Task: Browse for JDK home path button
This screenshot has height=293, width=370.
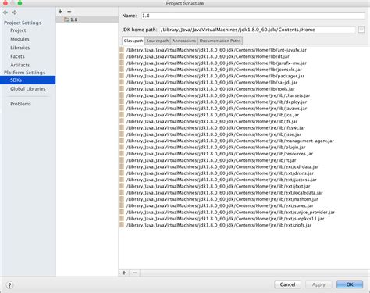Action: coord(361,30)
